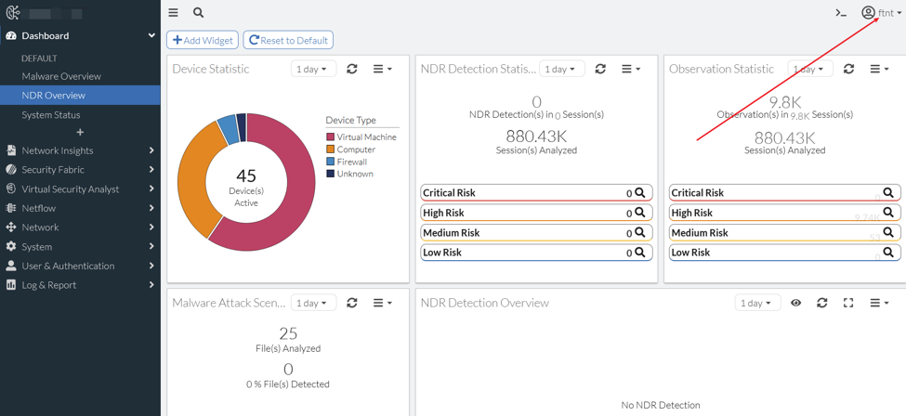
Task: Refresh the Malware Attack Scenario widget
Action: coord(352,303)
